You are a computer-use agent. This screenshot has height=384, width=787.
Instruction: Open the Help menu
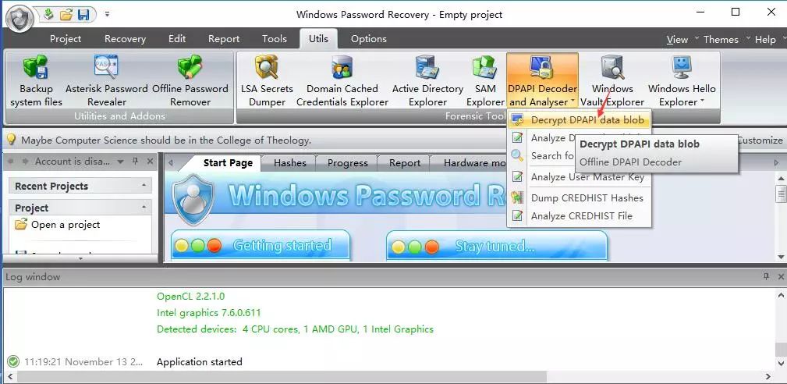765,39
